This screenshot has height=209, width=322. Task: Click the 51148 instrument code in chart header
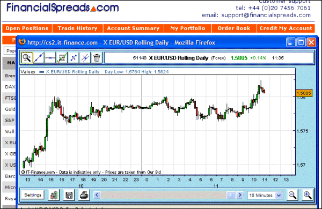(x=140, y=58)
